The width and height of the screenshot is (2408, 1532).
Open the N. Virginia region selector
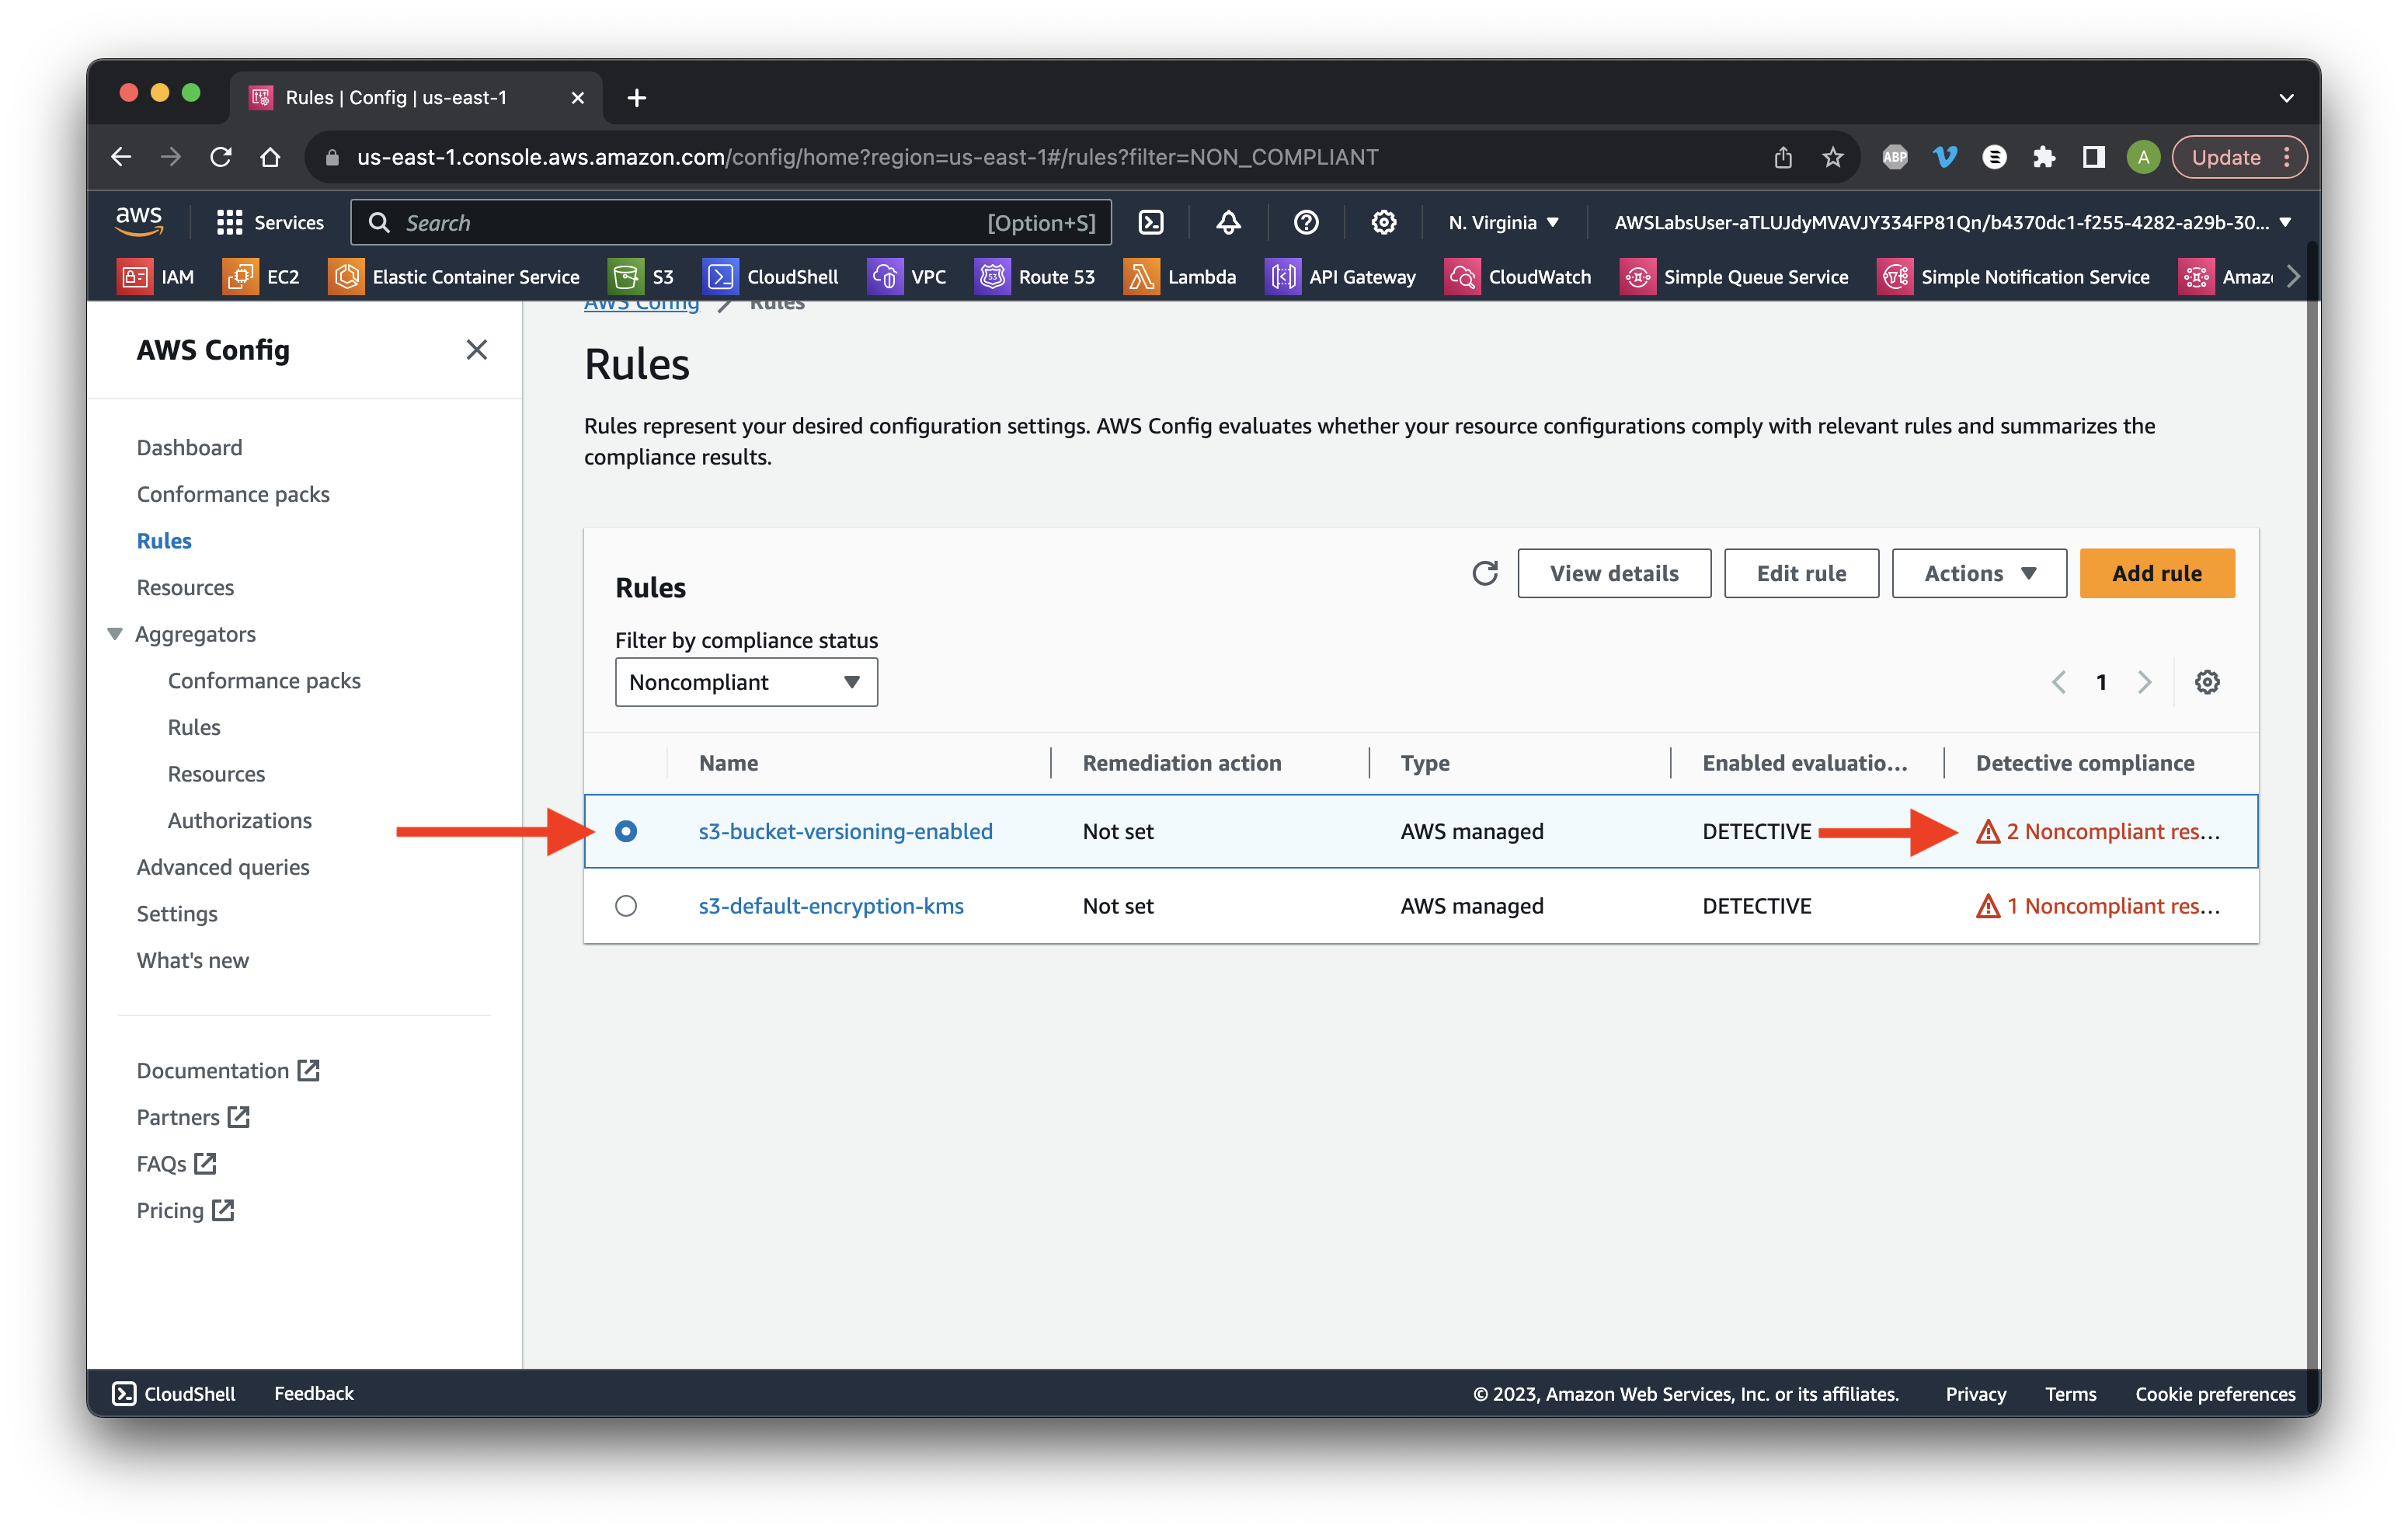[x=1504, y=222]
